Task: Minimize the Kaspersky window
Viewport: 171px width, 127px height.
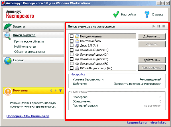Action: point(158,3)
